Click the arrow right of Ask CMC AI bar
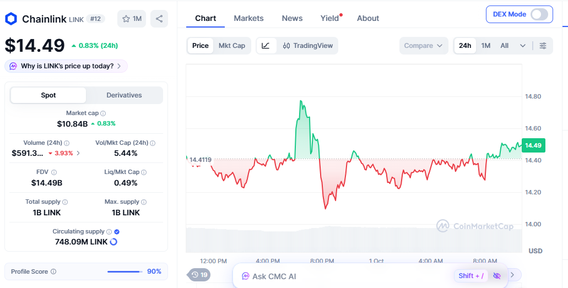Screen dimensions: 568x288 point(512,275)
